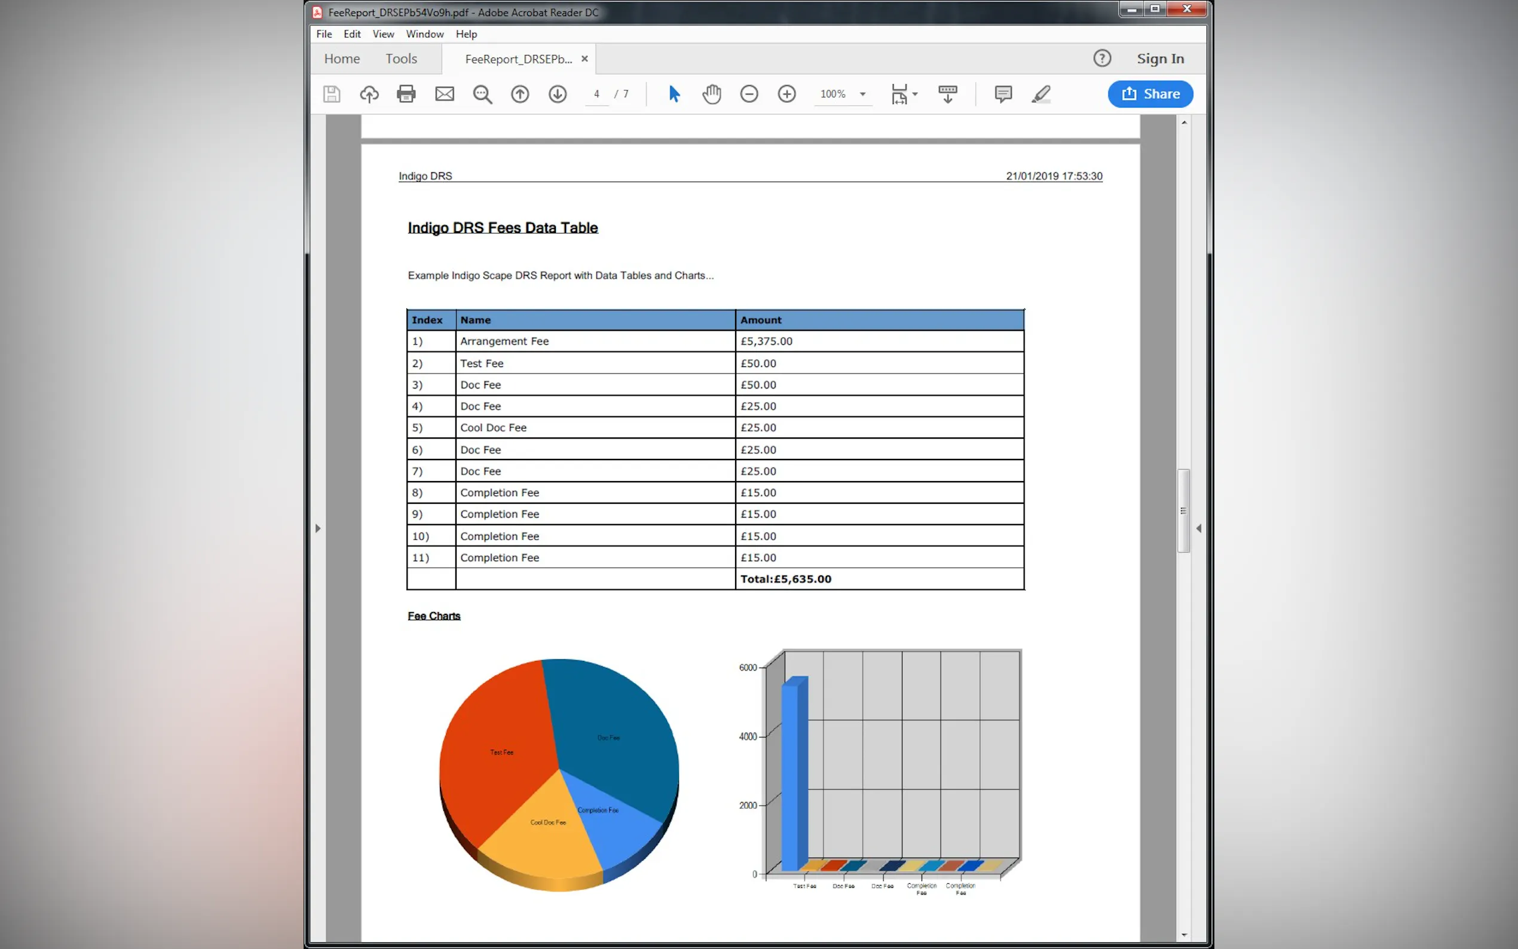
Task: Open the Window menu
Action: [x=424, y=34]
